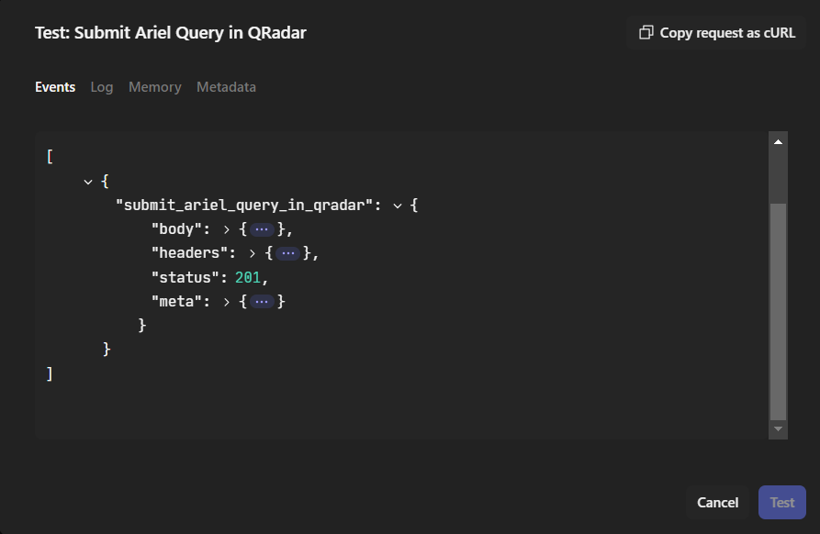Click the vertical scrollbar thumb
This screenshot has width=820, height=534.
[x=778, y=311]
